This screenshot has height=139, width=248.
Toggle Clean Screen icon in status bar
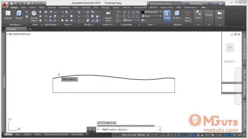(x=240, y=135)
